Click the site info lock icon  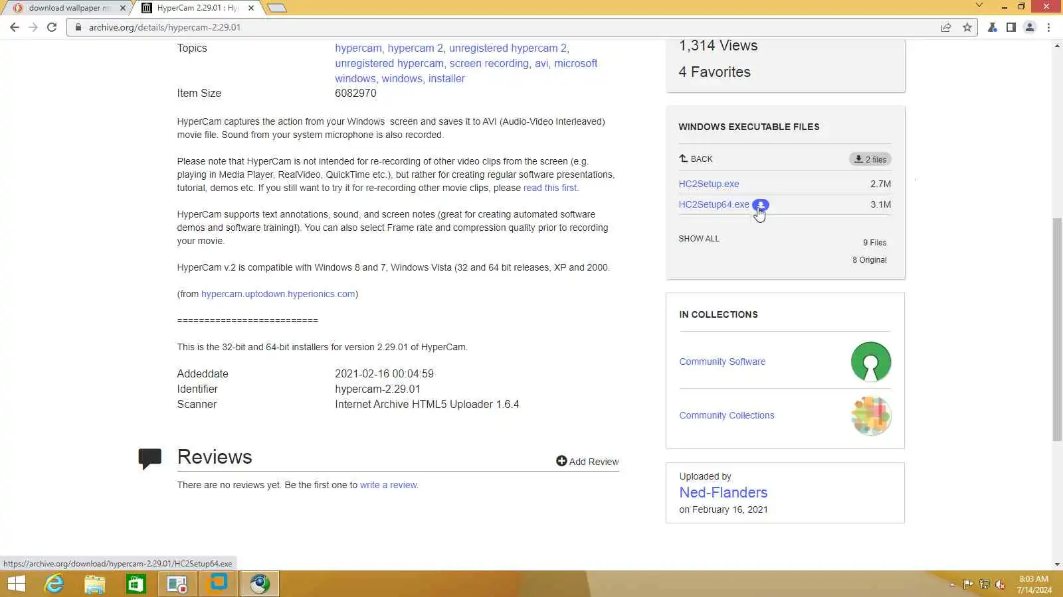[x=78, y=27]
